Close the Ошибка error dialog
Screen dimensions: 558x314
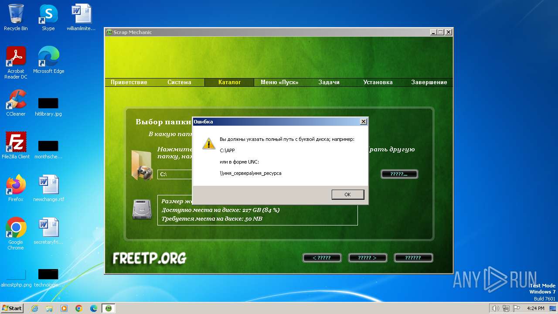[363, 122]
